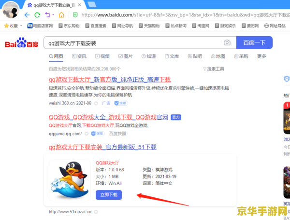This screenshot has width=290, height=220.
Task: Open the 京东购物 bookmark
Action: pyautogui.click(x=69, y=26)
